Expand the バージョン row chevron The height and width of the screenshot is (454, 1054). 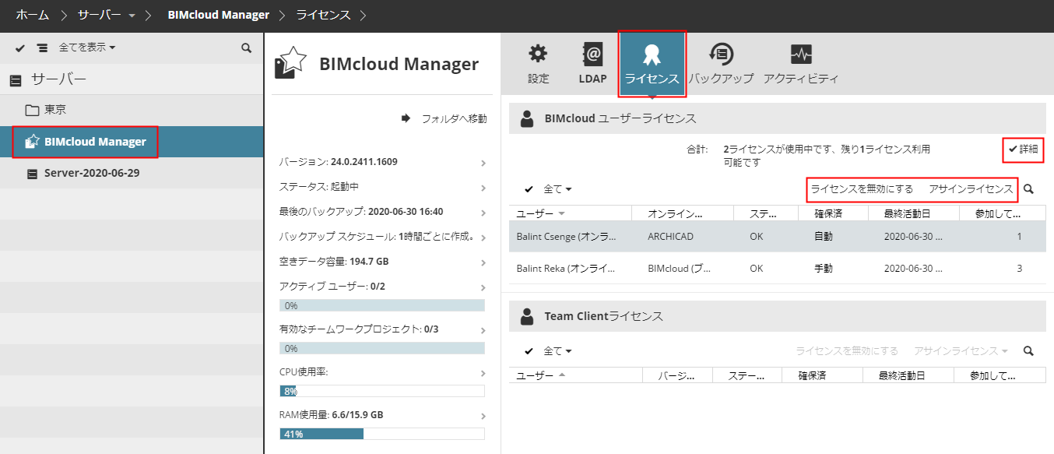coord(483,163)
